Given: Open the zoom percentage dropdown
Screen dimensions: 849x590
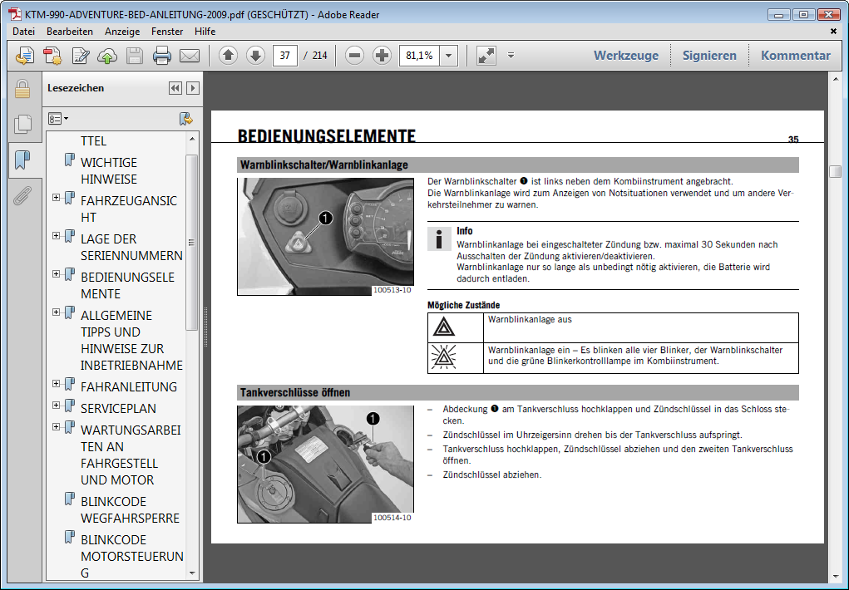Looking at the screenshot, I should [x=449, y=56].
